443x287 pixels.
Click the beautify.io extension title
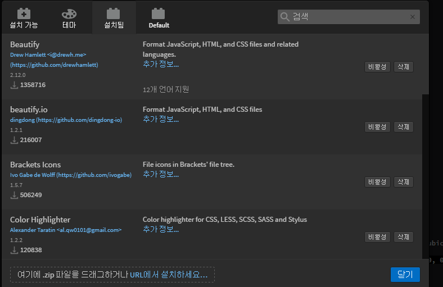click(x=29, y=110)
